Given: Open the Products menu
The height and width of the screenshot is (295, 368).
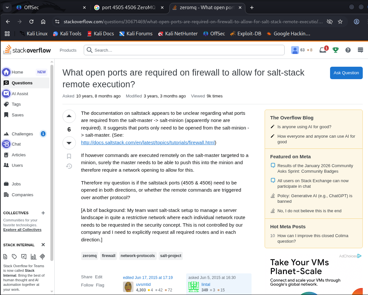Looking at the screenshot, I should [68, 50].
